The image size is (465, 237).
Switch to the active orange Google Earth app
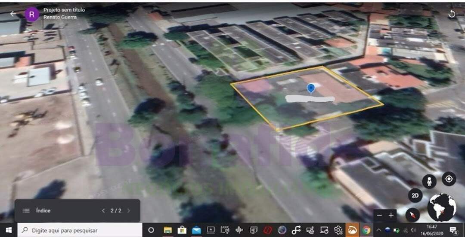[352, 230]
